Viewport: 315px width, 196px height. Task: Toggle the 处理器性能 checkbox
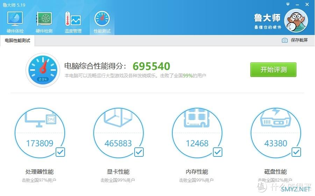click(x=60, y=152)
